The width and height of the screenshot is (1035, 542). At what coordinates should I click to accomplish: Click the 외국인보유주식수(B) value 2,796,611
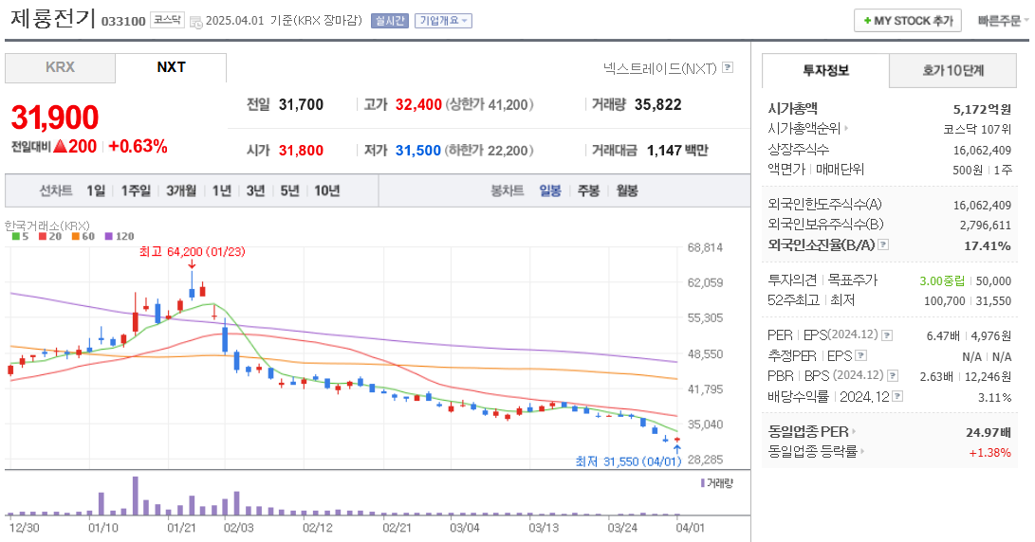tap(986, 226)
